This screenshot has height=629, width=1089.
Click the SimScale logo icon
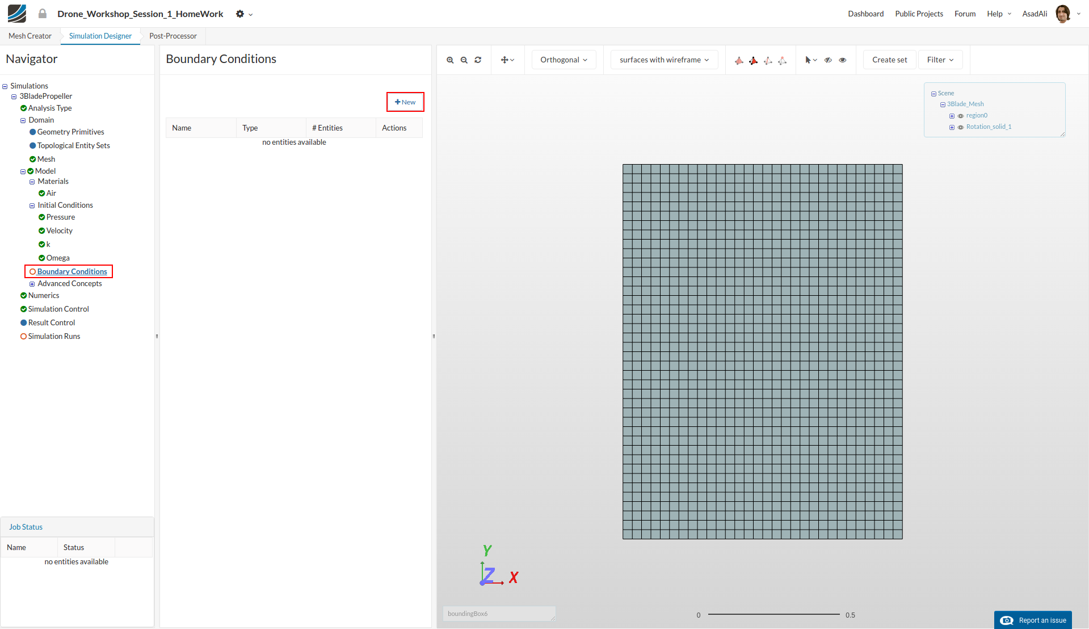pos(17,14)
